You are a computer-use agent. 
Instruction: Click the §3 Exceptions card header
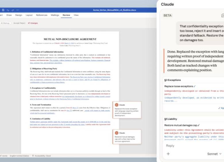click(173, 80)
